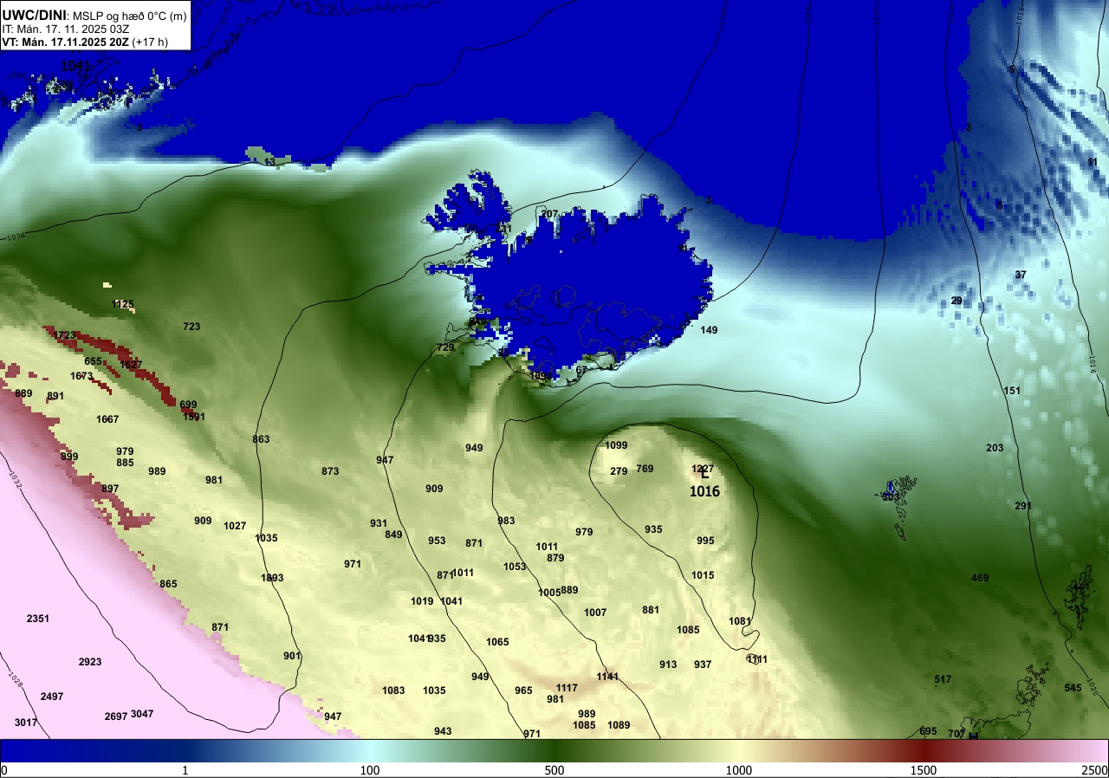
Task: Click the 1028 isobar contour label
Action: [16, 678]
